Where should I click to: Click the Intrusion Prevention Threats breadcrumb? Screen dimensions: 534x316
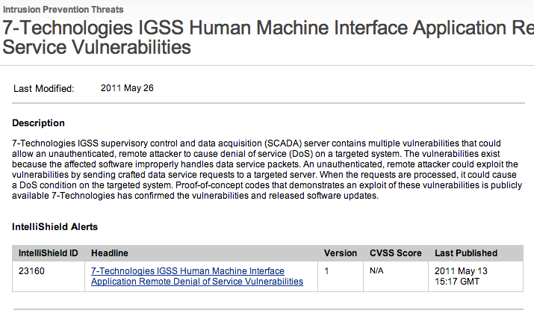(63, 9)
